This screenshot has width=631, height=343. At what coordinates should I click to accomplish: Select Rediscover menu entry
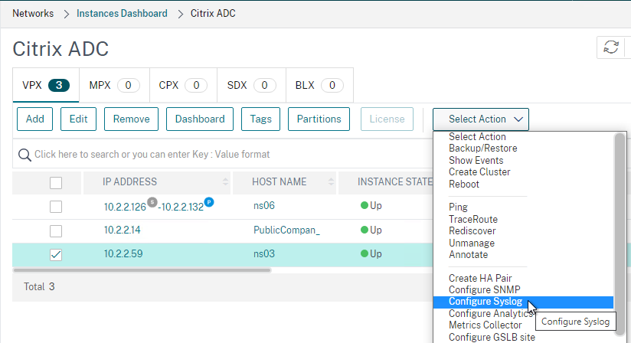click(x=472, y=231)
